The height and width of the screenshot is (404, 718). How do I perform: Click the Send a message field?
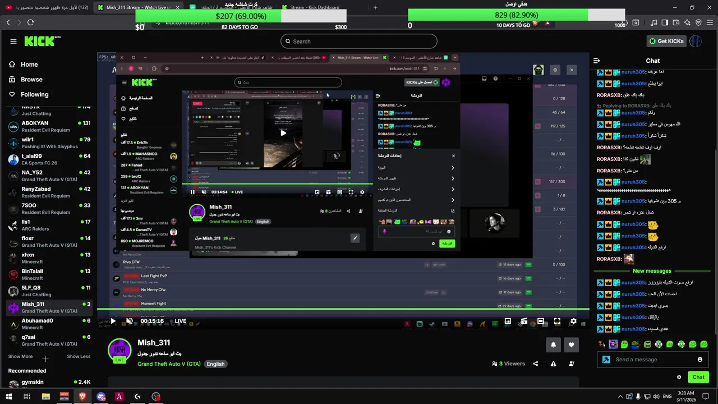(x=653, y=360)
